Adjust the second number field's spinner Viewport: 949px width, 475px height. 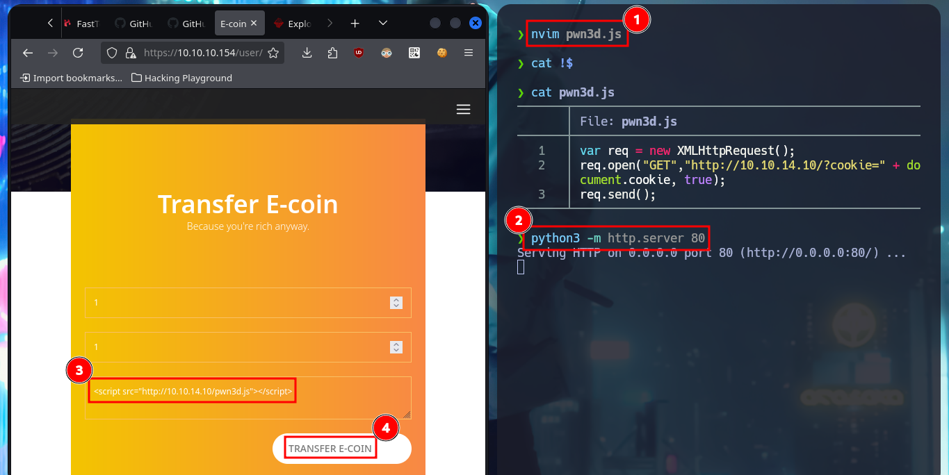tap(396, 347)
